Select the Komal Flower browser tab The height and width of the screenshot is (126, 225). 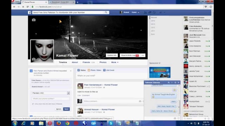click(x=34, y=2)
